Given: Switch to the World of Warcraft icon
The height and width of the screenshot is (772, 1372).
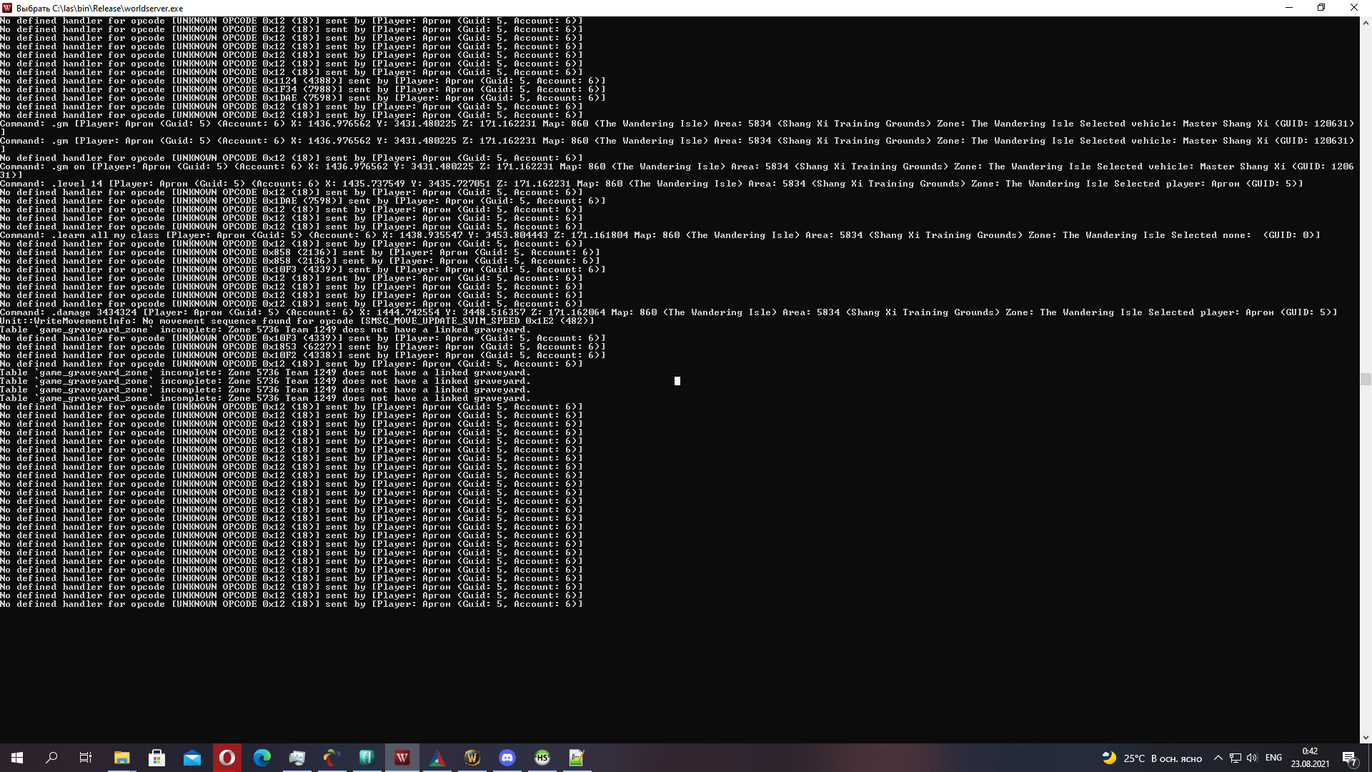Looking at the screenshot, I should pos(472,758).
